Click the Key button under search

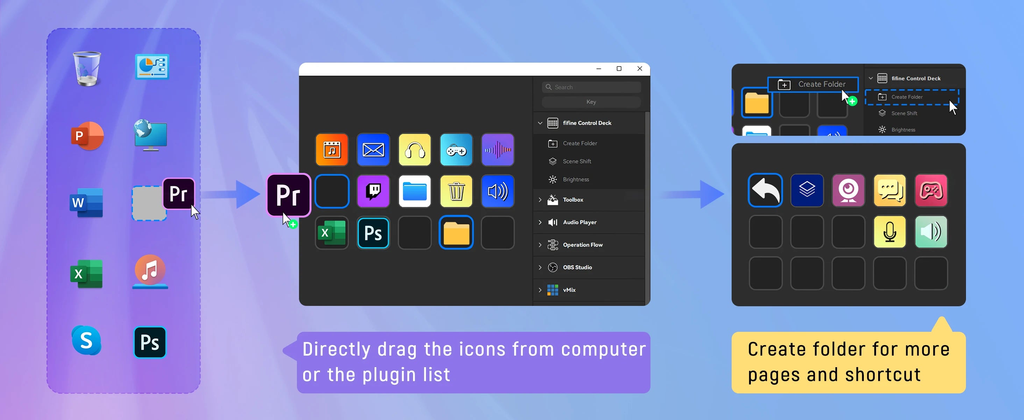(x=591, y=102)
